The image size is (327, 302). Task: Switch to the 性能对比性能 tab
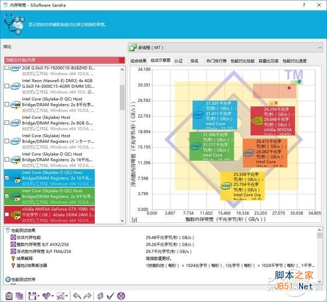pyautogui.click(x=243, y=61)
